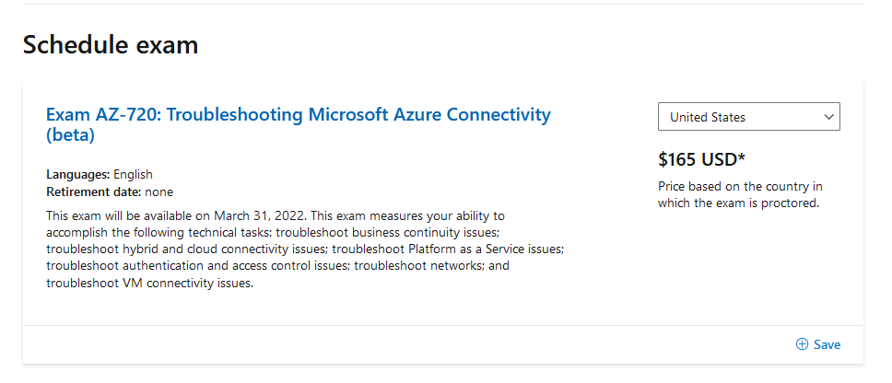Screen dimensions: 892x383
Task: Click the "(beta)" part of exam title
Action: (x=70, y=136)
